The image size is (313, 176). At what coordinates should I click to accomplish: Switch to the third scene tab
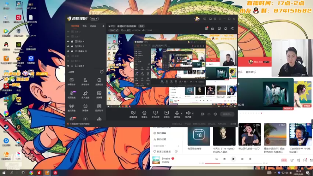[x=93, y=26]
